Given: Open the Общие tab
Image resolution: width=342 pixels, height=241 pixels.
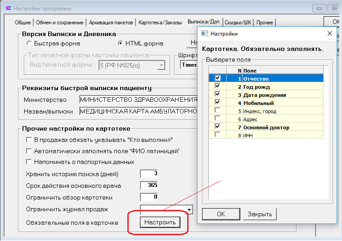Looking at the screenshot, I should tap(22, 23).
